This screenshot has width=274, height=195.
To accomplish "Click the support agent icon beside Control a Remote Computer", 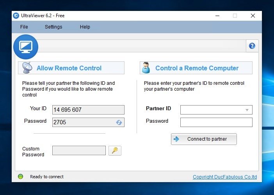I will pos(146,68).
